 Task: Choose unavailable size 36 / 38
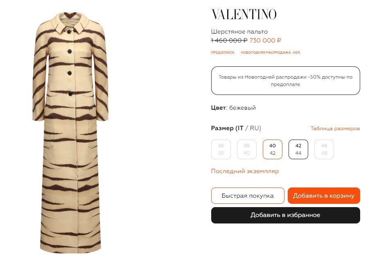click(221, 149)
